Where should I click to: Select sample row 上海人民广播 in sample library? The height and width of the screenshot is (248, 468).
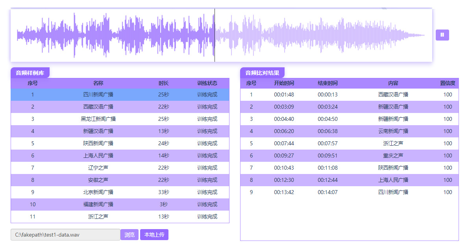120,156
